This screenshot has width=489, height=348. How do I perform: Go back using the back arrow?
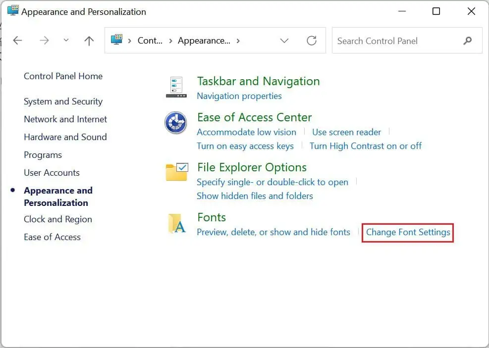coord(18,41)
